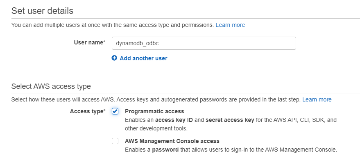Open Learn more link about access keys
This screenshot has height=163, width=360.
click(317, 99)
